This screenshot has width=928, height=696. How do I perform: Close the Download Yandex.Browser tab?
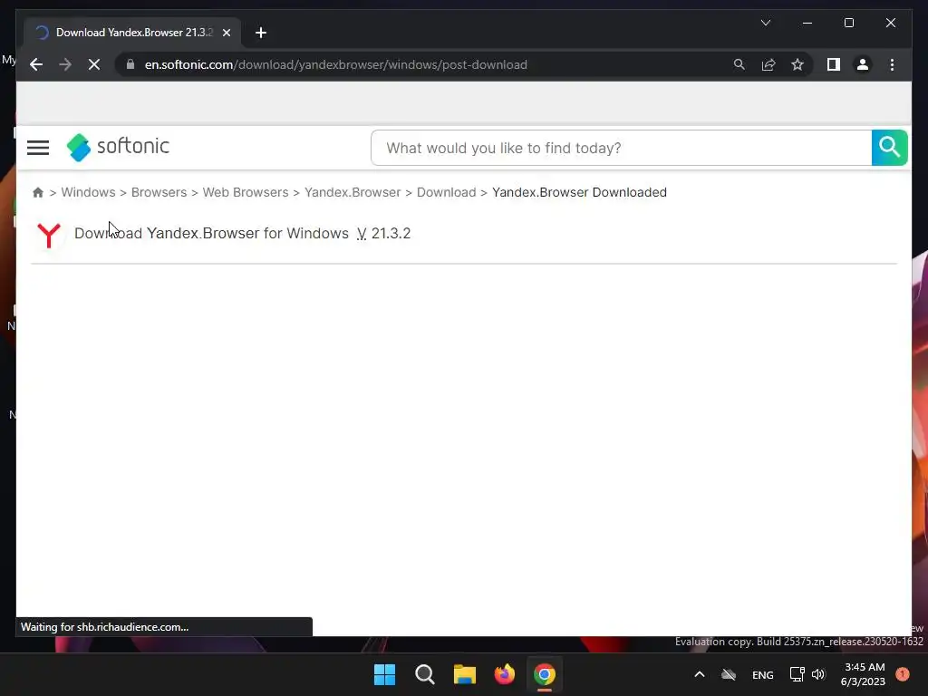click(226, 33)
